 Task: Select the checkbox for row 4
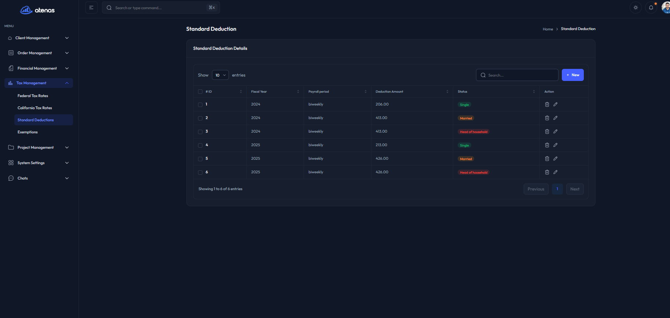pyautogui.click(x=200, y=145)
